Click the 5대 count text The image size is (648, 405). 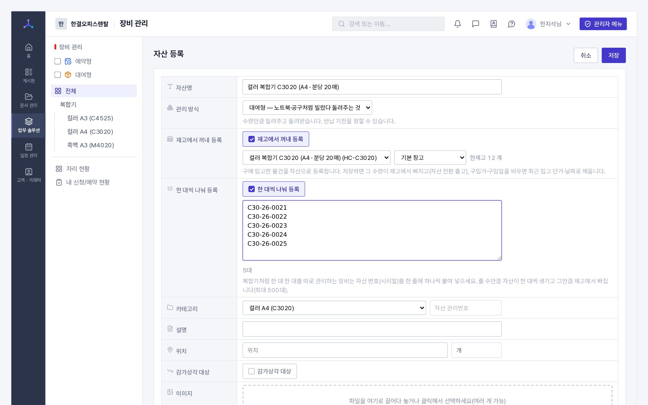247,270
